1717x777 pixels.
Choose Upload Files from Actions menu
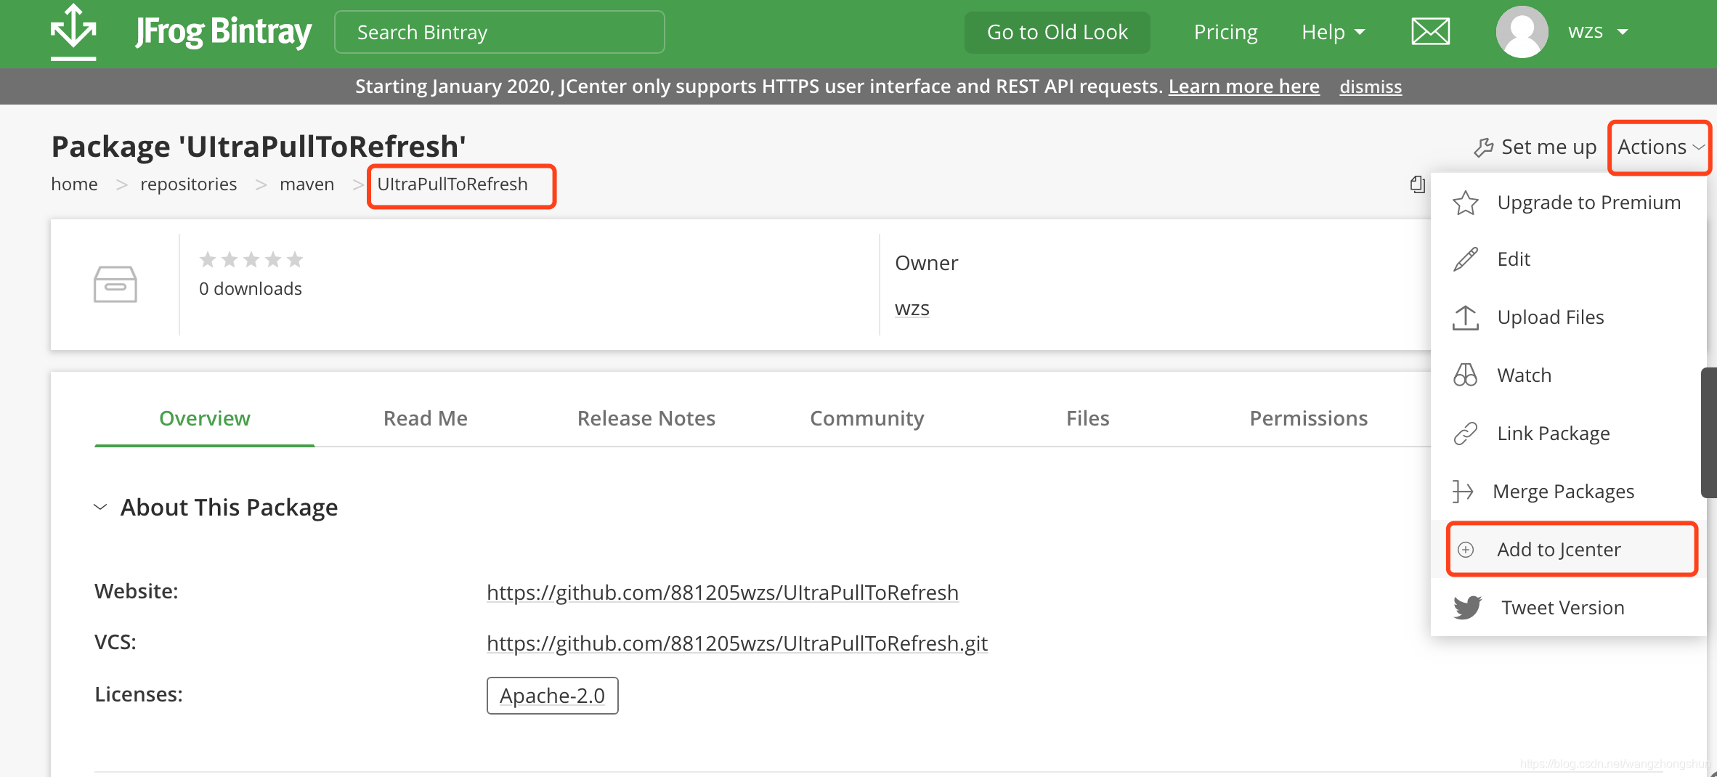pos(1569,317)
